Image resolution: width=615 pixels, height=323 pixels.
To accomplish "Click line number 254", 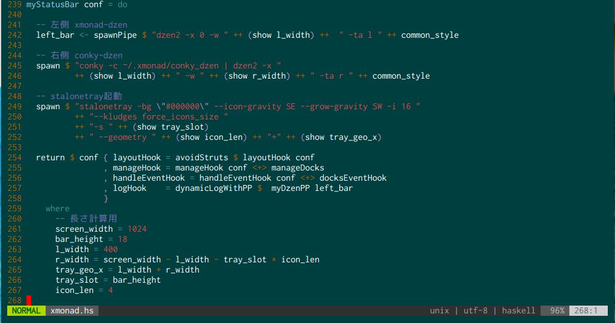I will click(14, 157).
